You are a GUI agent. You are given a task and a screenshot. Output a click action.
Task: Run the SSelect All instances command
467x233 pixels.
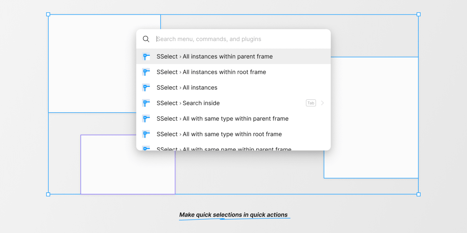coord(233,88)
